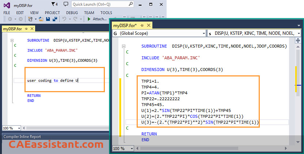Screen dimensions: 304x154
Task: Open the front window's tab list dropdown arrow
Action: [299, 26]
